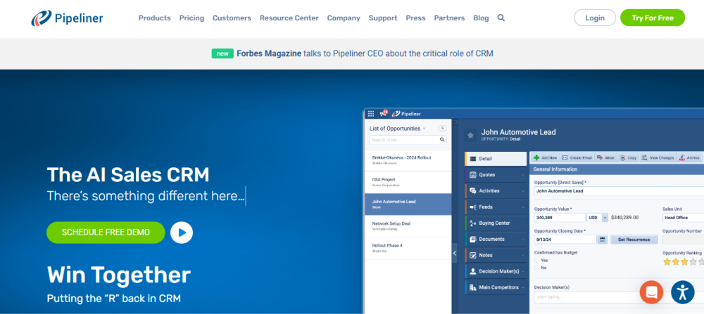
Task: Click the Schedule Free Demo button
Action: (x=106, y=232)
